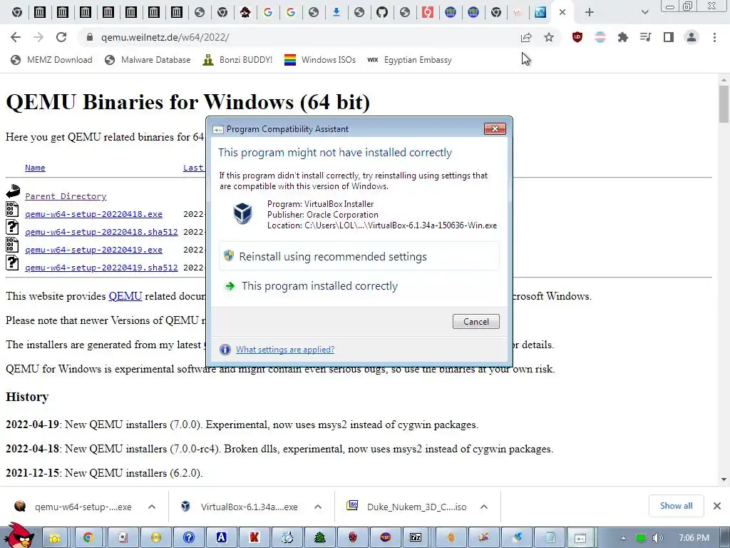
Task: View site information via the lock icon
Action: [x=90, y=37]
